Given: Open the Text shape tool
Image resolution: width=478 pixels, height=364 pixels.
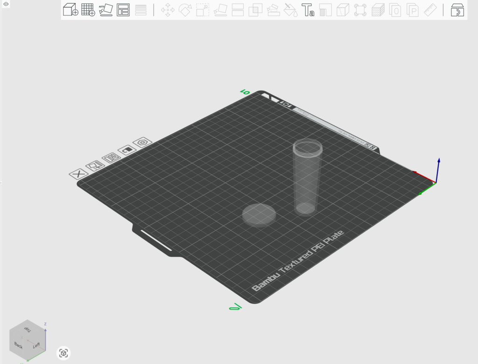Looking at the screenshot, I should (x=308, y=10).
